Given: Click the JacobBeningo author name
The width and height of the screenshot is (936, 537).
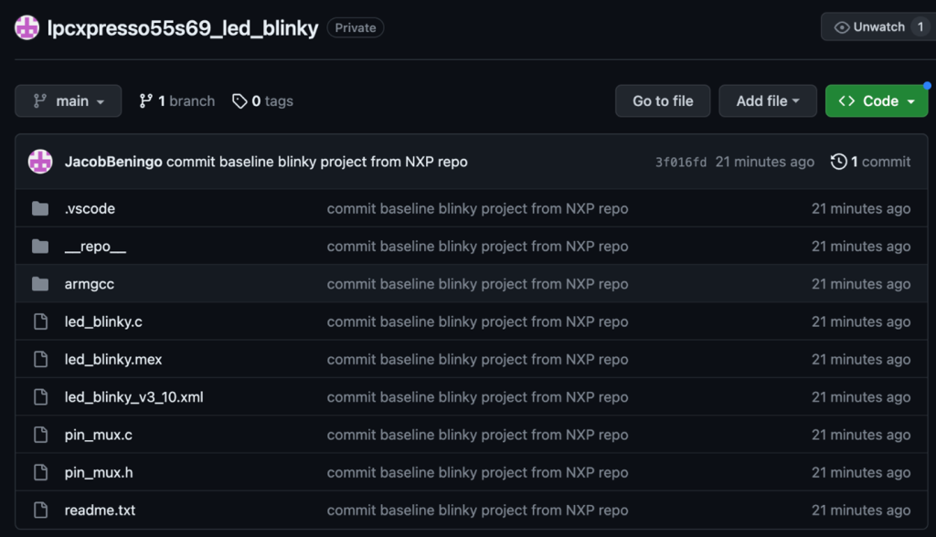Looking at the screenshot, I should (x=113, y=162).
